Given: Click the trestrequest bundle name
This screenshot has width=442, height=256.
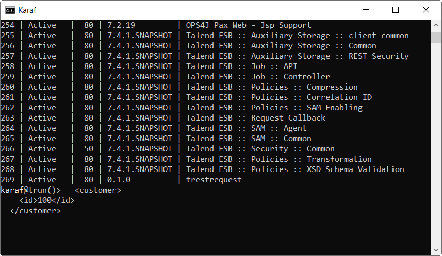Looking at the screenshot, I should (x=214, y=180).
